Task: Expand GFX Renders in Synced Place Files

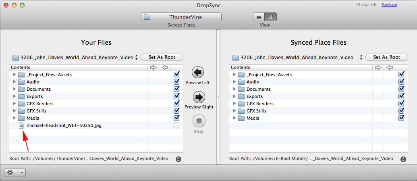Action: [x=234, y=103]
